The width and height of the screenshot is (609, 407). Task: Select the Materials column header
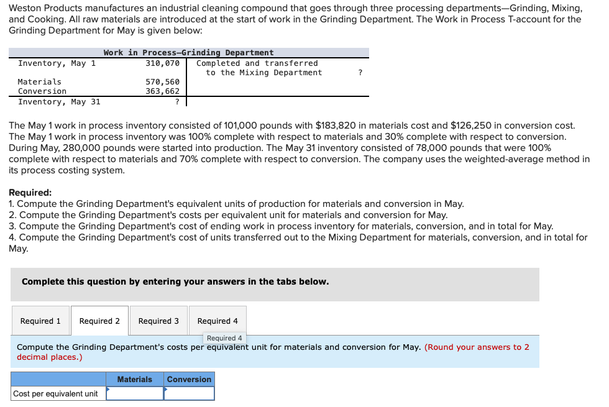[x=135, y=380]
